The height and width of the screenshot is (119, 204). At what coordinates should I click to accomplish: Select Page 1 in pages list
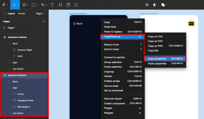tap(11, 28)
